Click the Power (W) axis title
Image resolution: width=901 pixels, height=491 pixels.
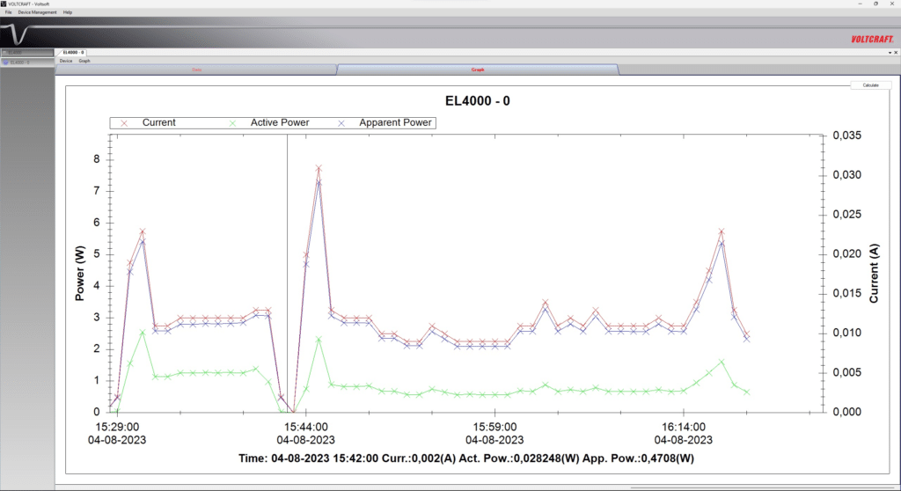coord(80,274)
